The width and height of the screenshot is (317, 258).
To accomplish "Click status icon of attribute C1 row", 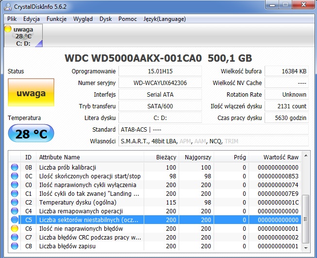I will click(x=15, y=193).
